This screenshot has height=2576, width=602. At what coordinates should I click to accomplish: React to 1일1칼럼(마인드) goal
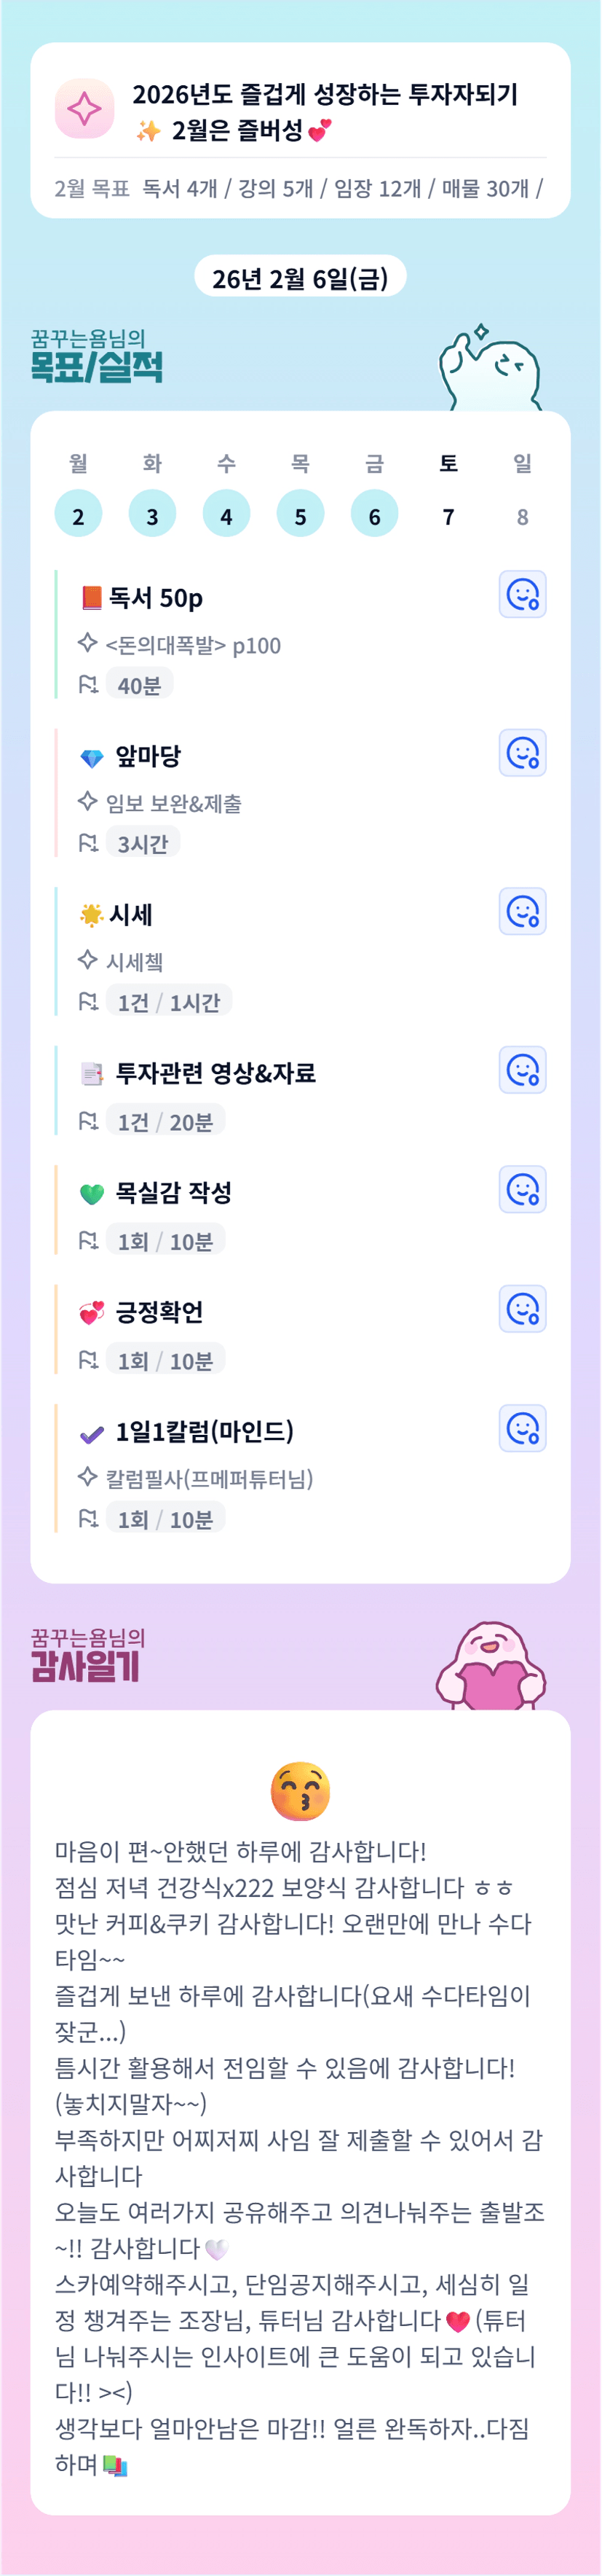pyautogui.click(x=522, y=1428)
